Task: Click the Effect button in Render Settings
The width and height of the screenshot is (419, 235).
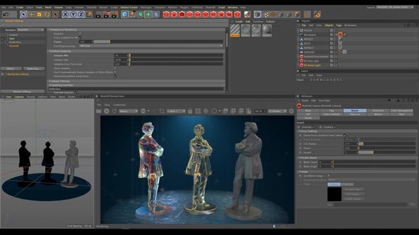Action: 10,69
